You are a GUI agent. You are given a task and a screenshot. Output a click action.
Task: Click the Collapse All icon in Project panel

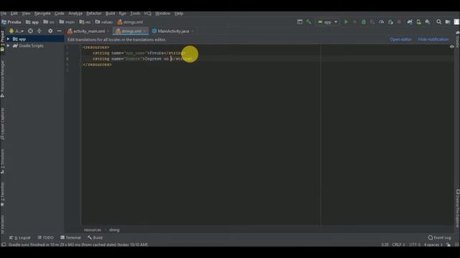point(39,31)
